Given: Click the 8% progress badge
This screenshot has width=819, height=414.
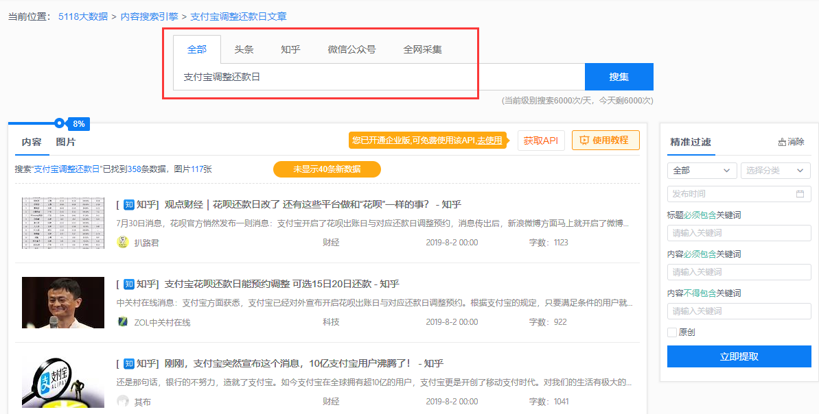Looking at the screenshot, I should point(79,123).
